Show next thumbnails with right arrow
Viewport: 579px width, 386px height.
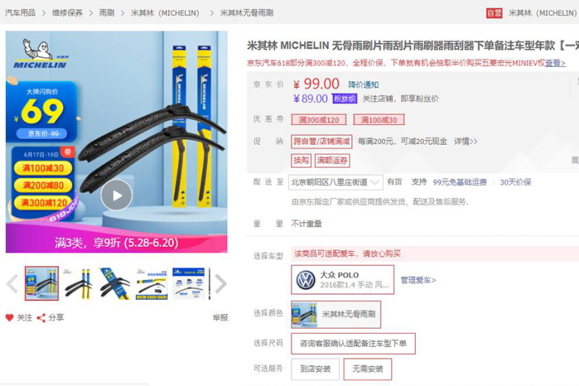click(221, 284)
